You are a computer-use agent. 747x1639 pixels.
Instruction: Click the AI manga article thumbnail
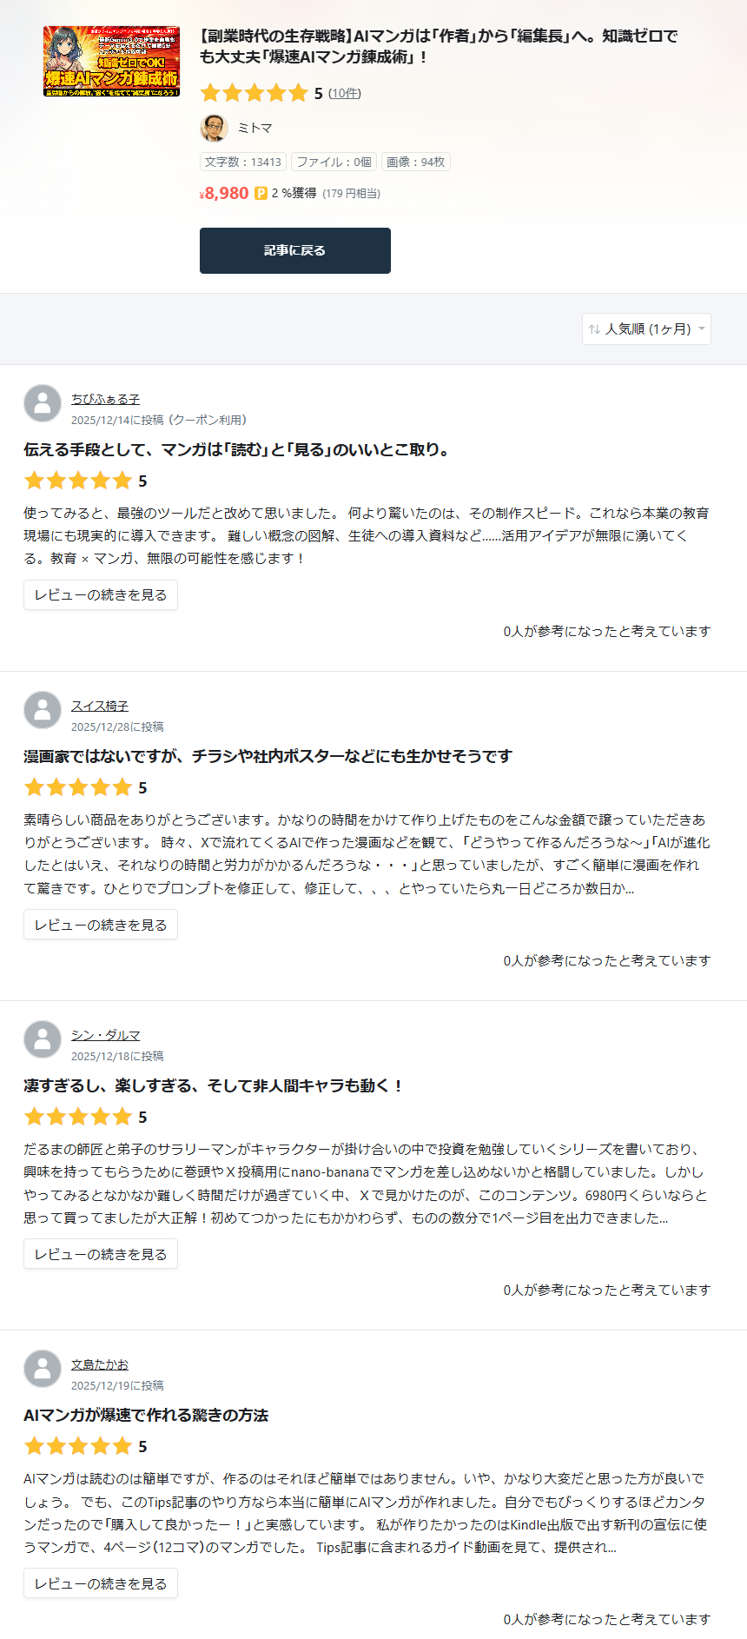[112, 61]
